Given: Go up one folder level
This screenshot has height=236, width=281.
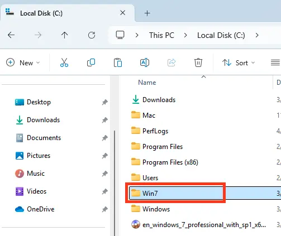Looking at the screenshot, I should (65, 35).
